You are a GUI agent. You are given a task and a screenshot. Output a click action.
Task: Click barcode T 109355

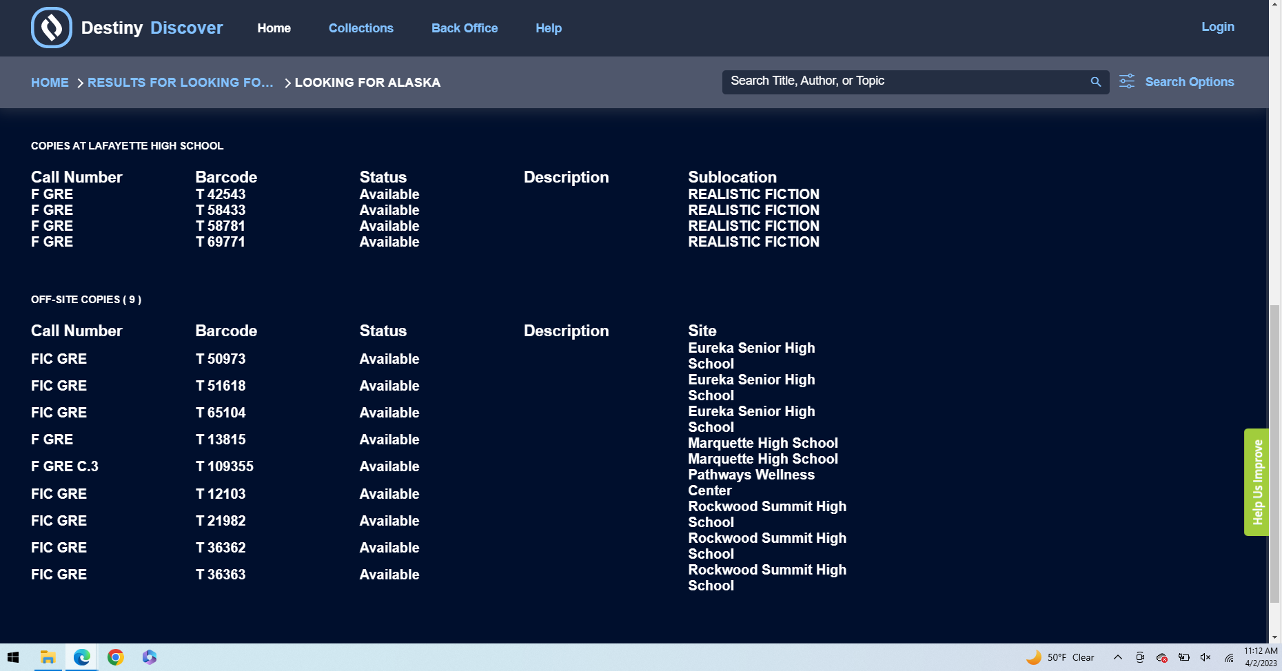(225, 466)
